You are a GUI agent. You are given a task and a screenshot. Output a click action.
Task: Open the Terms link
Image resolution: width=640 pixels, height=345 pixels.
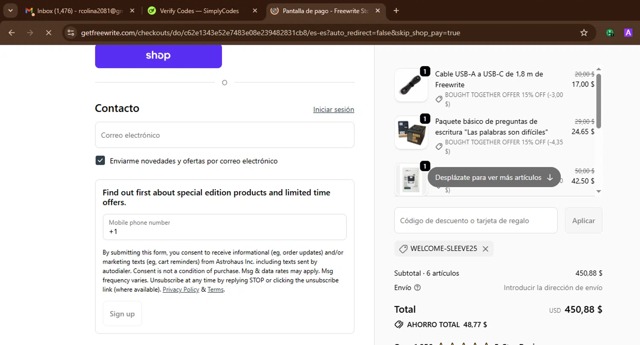pos(215,290)
